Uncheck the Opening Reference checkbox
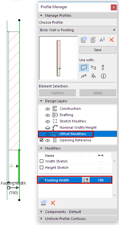Screen dimensions: 119x225 tap(41, 140)
